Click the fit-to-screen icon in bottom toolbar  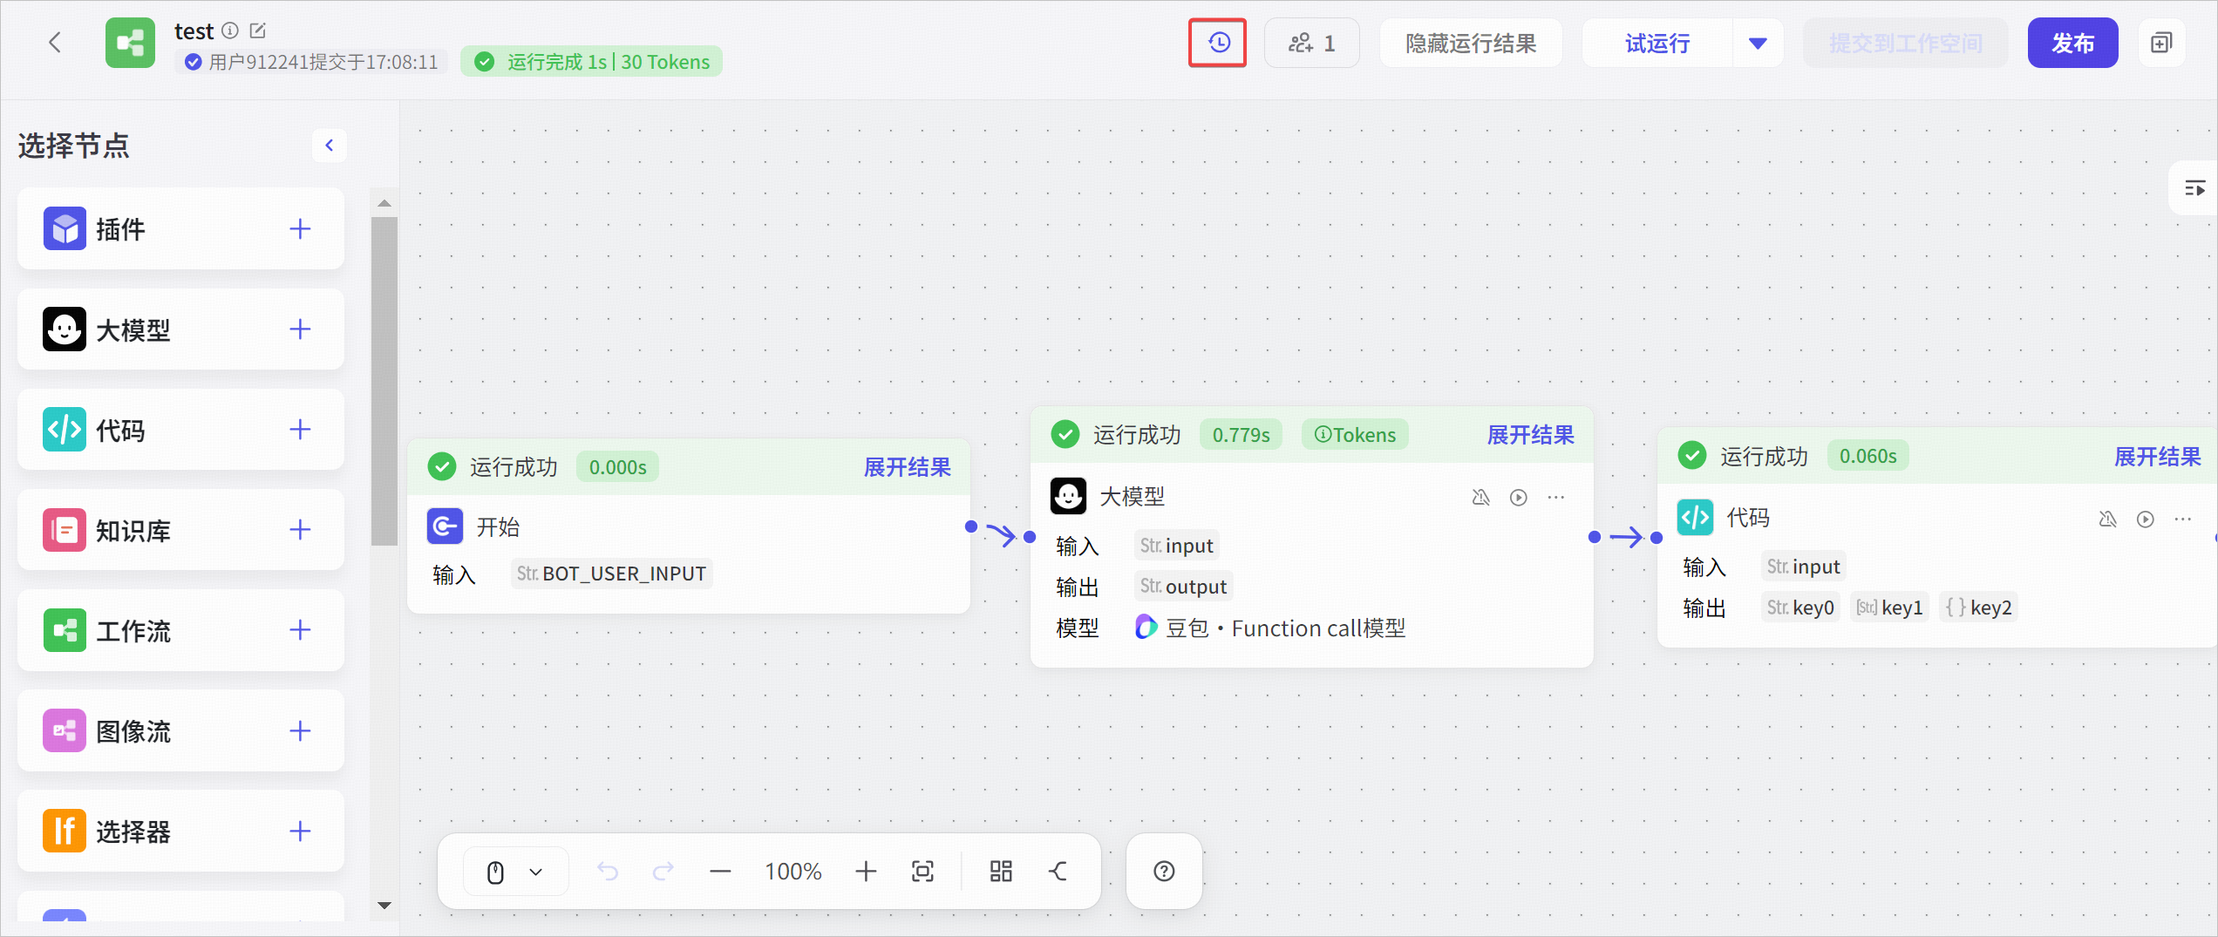click(x=922, y=872)
